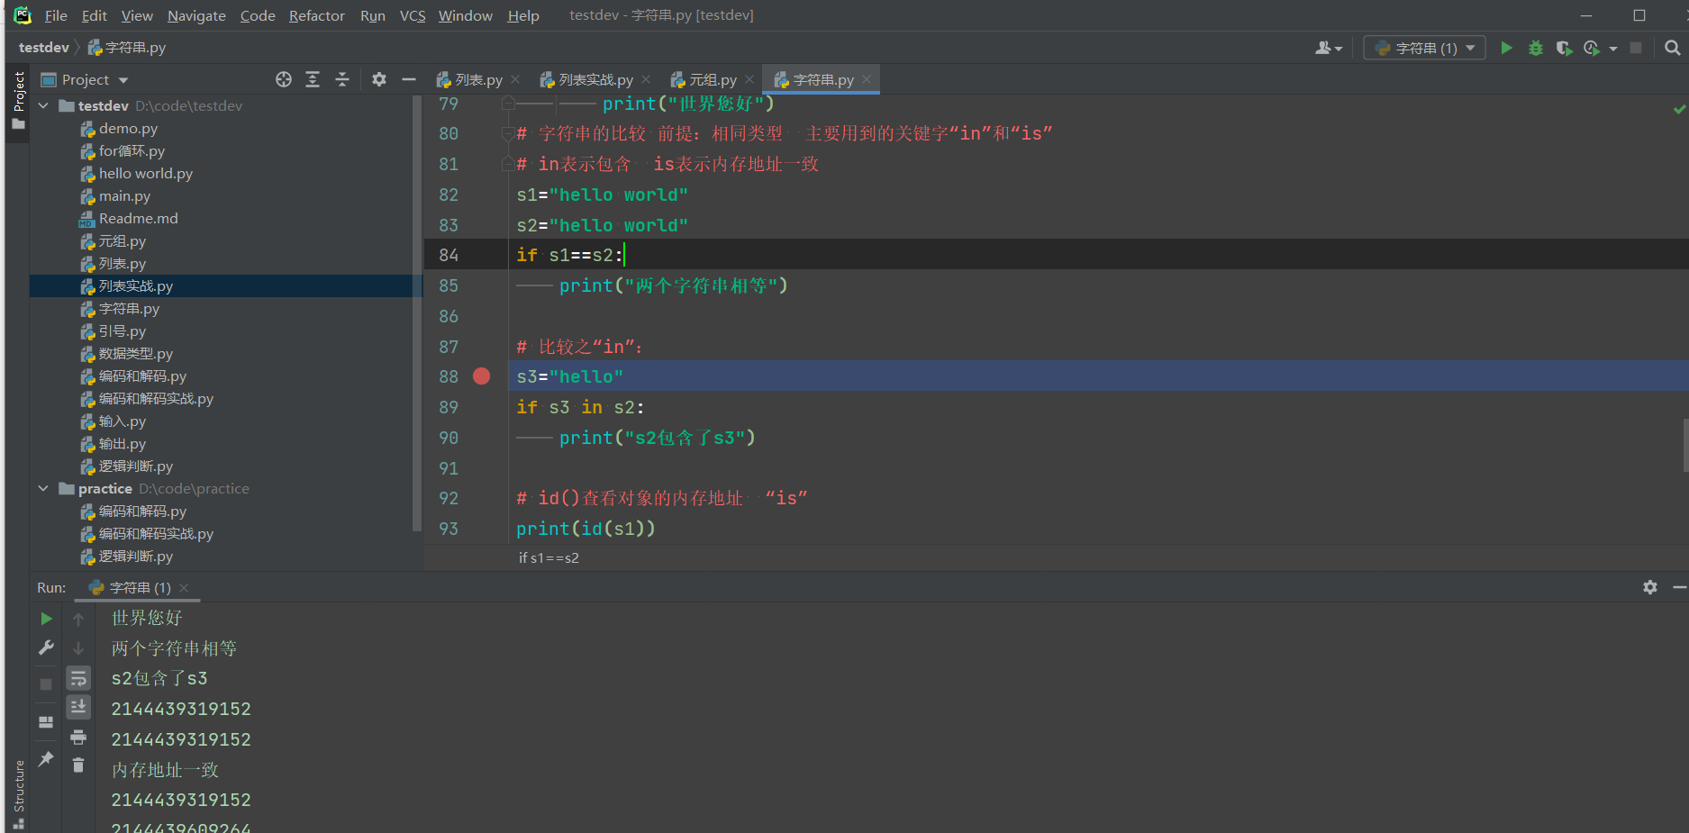
Task: Select Readme.md in Project tree
Action: (x=138, y=218)
